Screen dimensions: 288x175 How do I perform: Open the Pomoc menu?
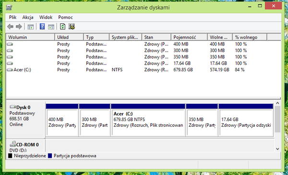tap(65, 17)
